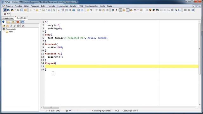Click the project settings tools icon

23,26
